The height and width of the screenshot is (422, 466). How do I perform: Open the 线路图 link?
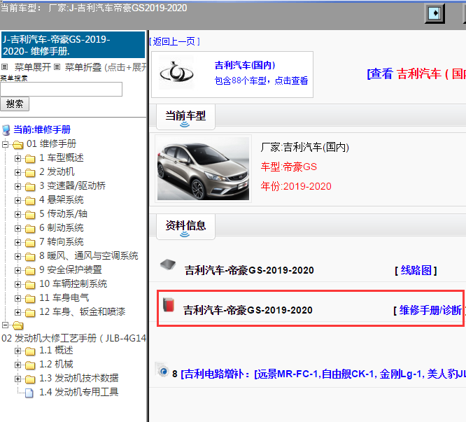click(416, 270)
